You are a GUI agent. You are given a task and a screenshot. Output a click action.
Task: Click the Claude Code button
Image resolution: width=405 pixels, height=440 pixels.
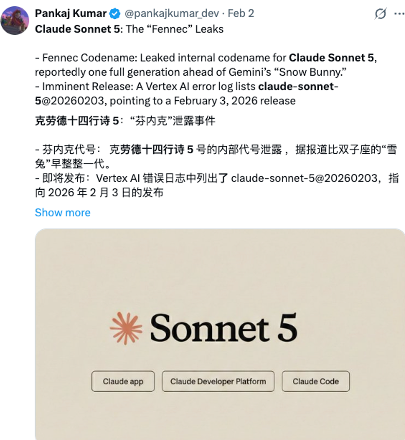click(x=316, y=381)
